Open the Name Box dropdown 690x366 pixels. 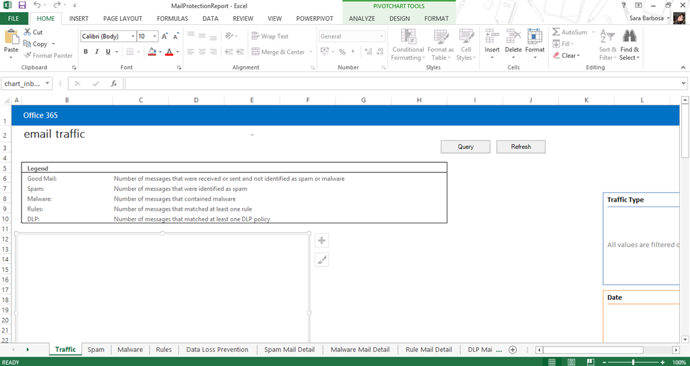pyautogui.click(x=47, y=83)
